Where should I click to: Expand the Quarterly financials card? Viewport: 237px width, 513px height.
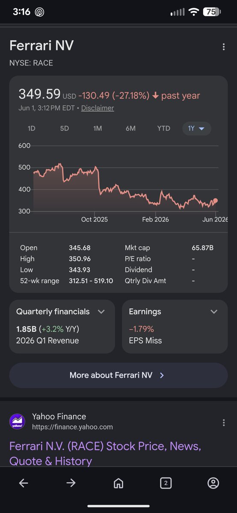(x=101, y=312)
